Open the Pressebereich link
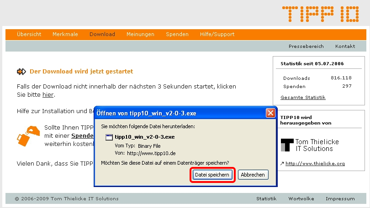 (x=306, y=47)
